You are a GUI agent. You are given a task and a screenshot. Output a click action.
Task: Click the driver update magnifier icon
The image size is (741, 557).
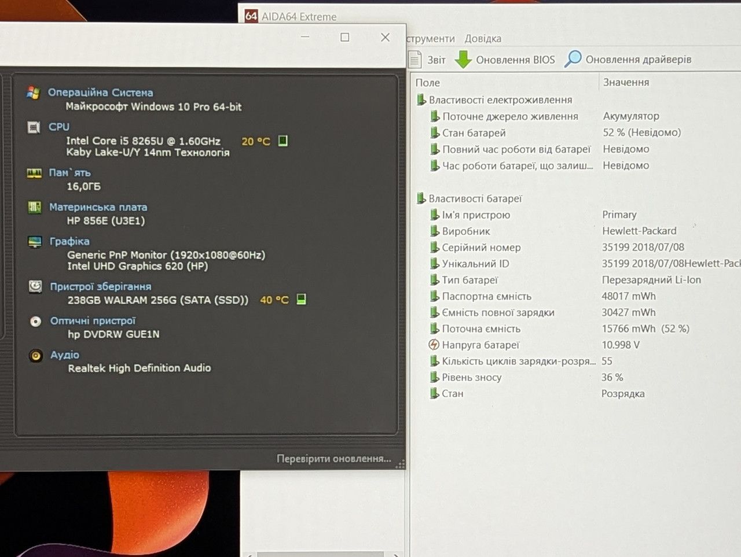pos(573,59)
